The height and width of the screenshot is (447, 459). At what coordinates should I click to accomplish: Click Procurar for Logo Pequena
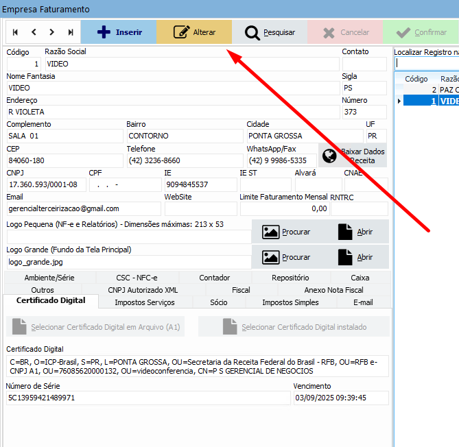point(286,232)
